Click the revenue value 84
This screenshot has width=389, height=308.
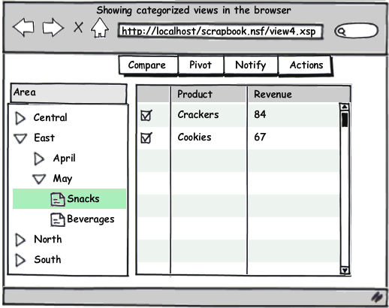260,114
